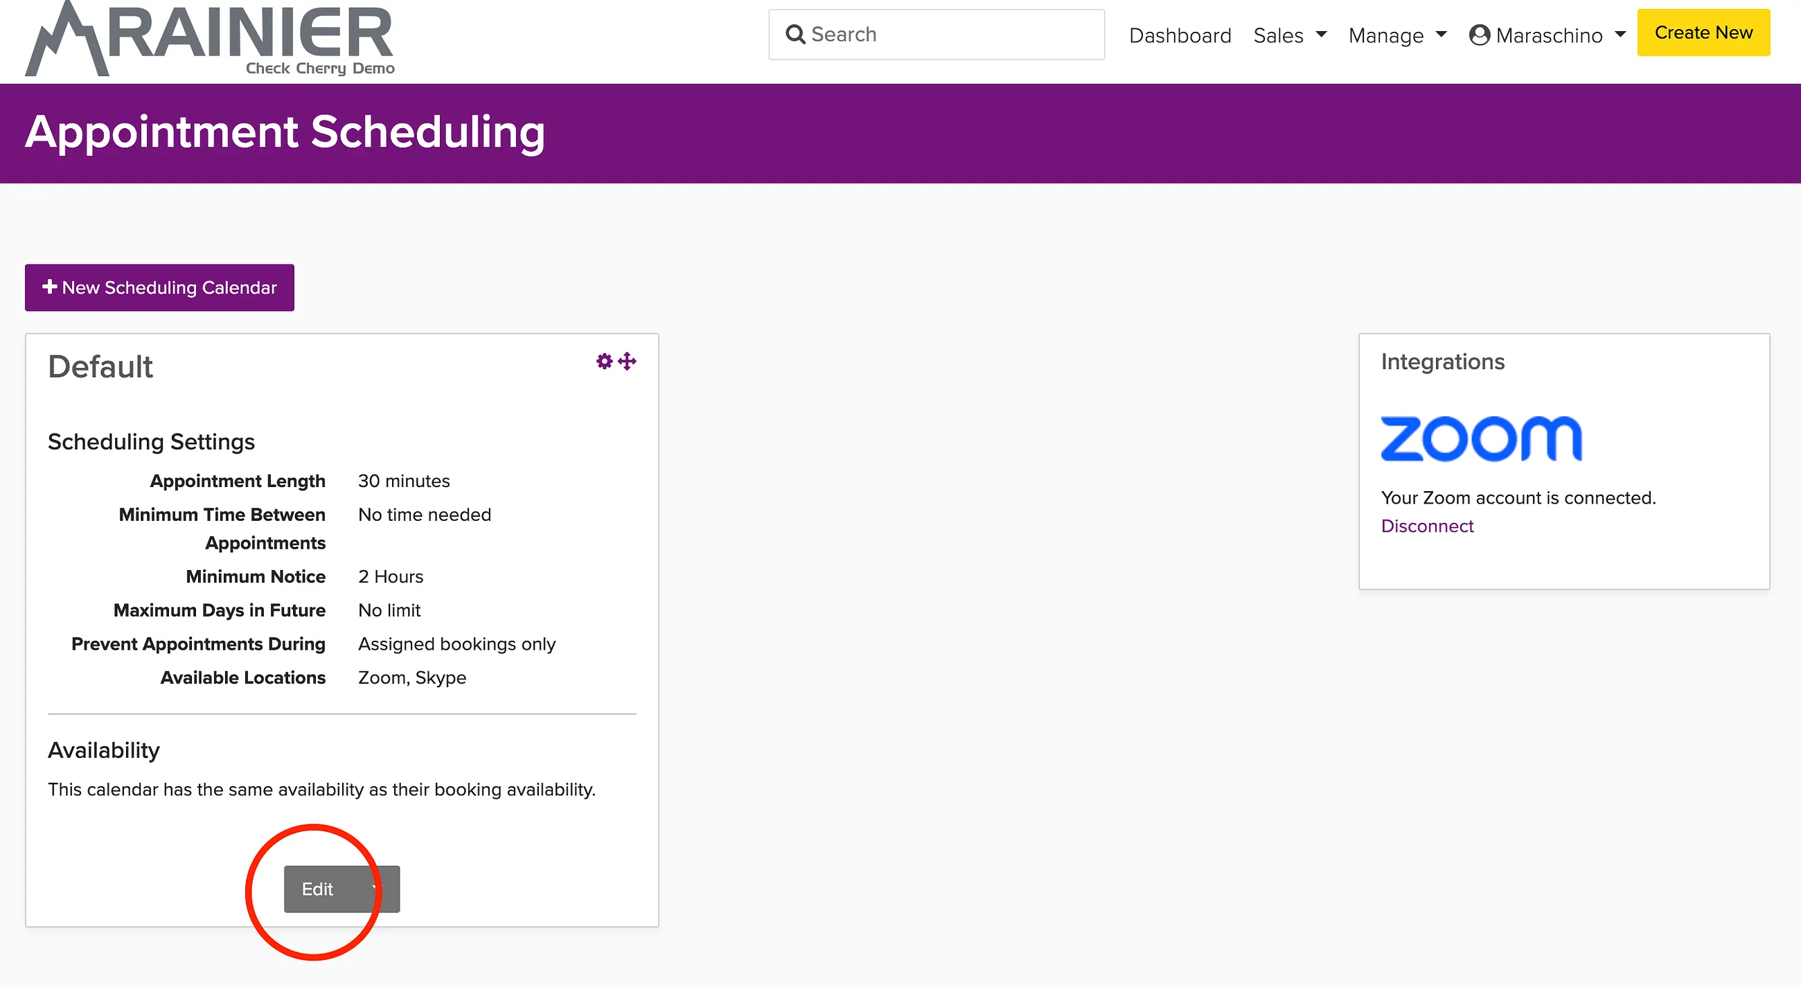The image size is (1801, 985).
Task: Click the plus icon on New Scheduling Calendar
Action: 50,287
